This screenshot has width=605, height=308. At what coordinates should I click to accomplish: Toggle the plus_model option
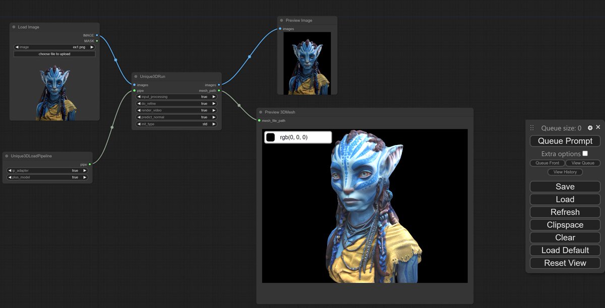pyautogui.click(x=47, y=177)
